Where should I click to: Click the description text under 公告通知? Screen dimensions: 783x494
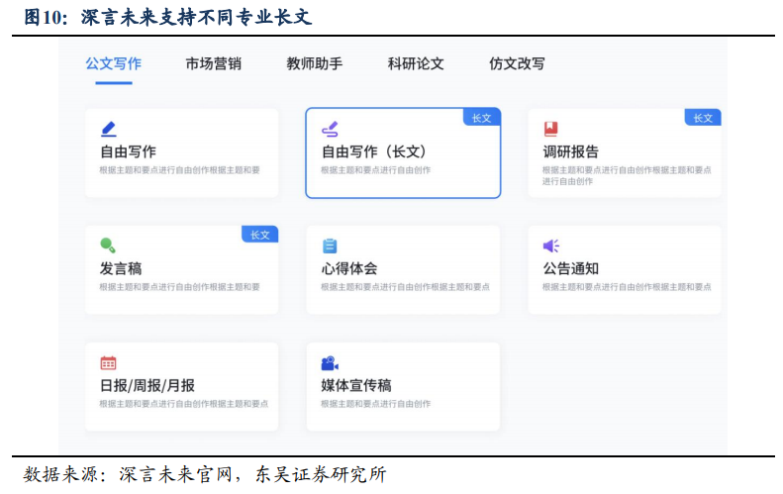click(x=627, y=287)
